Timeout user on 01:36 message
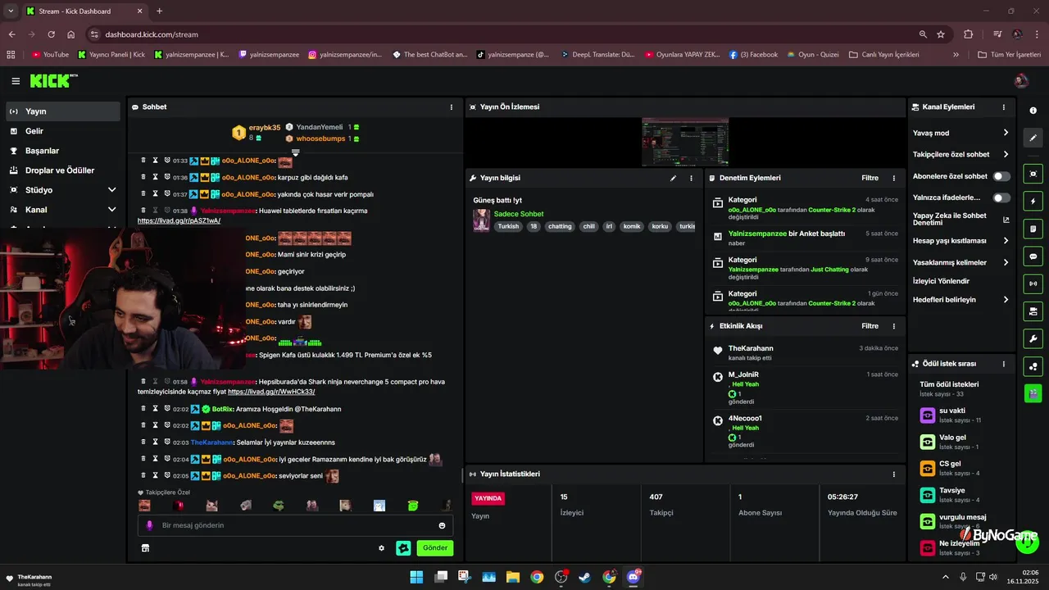This screenshot has width=1049, height=590. click(155, 177)
